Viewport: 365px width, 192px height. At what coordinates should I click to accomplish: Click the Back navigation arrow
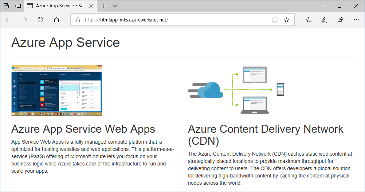(9, 20)
